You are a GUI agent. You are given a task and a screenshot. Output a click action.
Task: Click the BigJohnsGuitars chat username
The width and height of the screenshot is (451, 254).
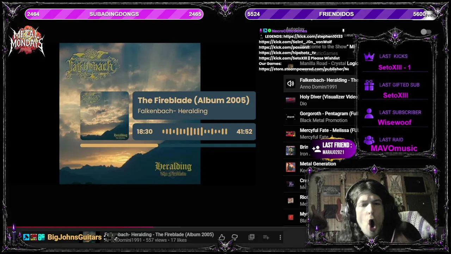point(75,237)
